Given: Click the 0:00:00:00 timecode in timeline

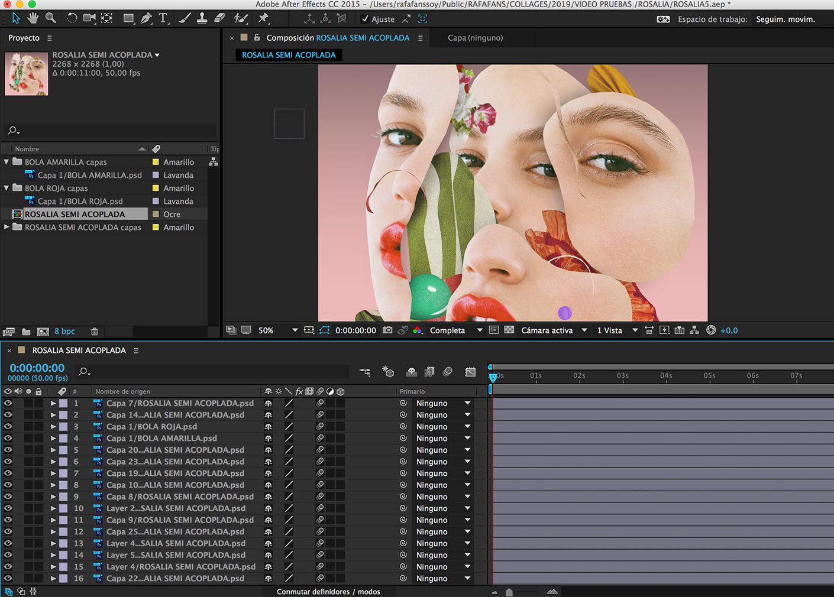Looking at the screenshot, I should click(37, 368).
